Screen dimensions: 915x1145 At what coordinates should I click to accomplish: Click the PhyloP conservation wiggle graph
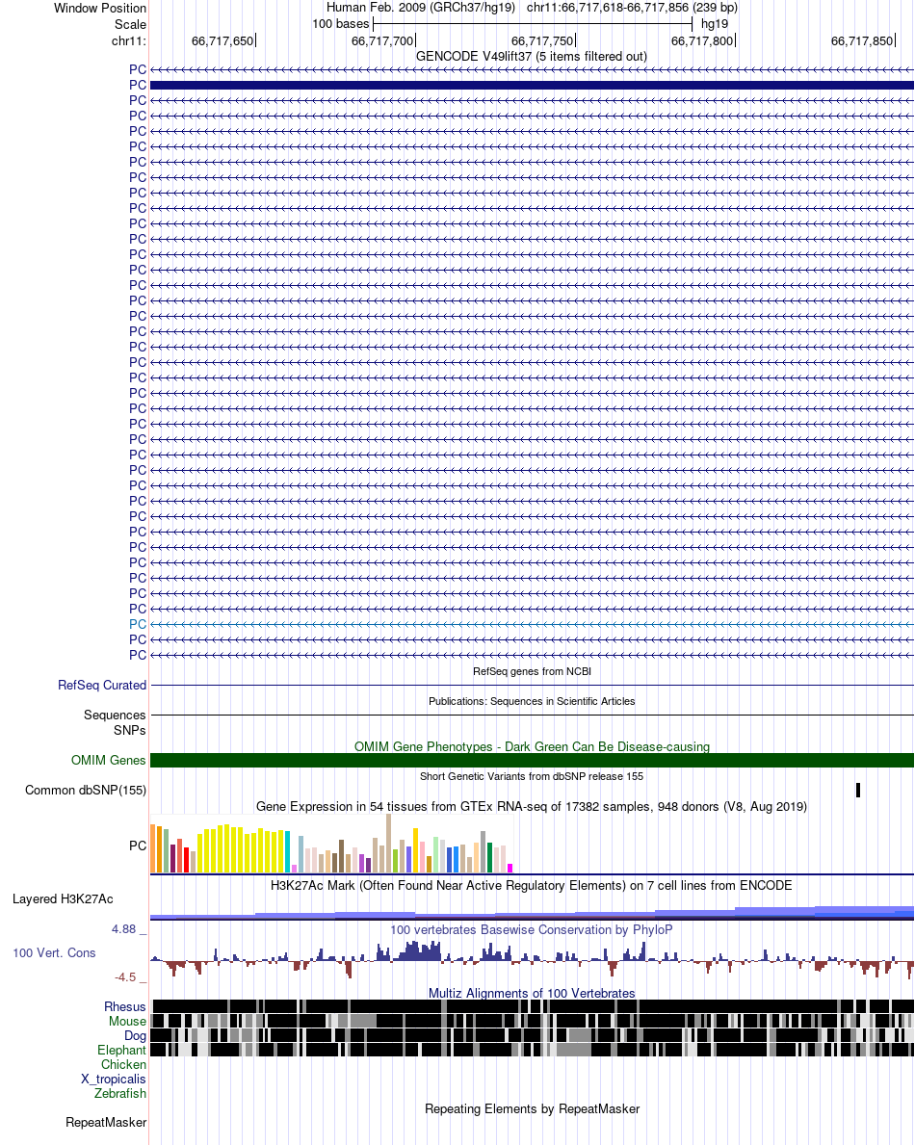click(x=532, y=958)
